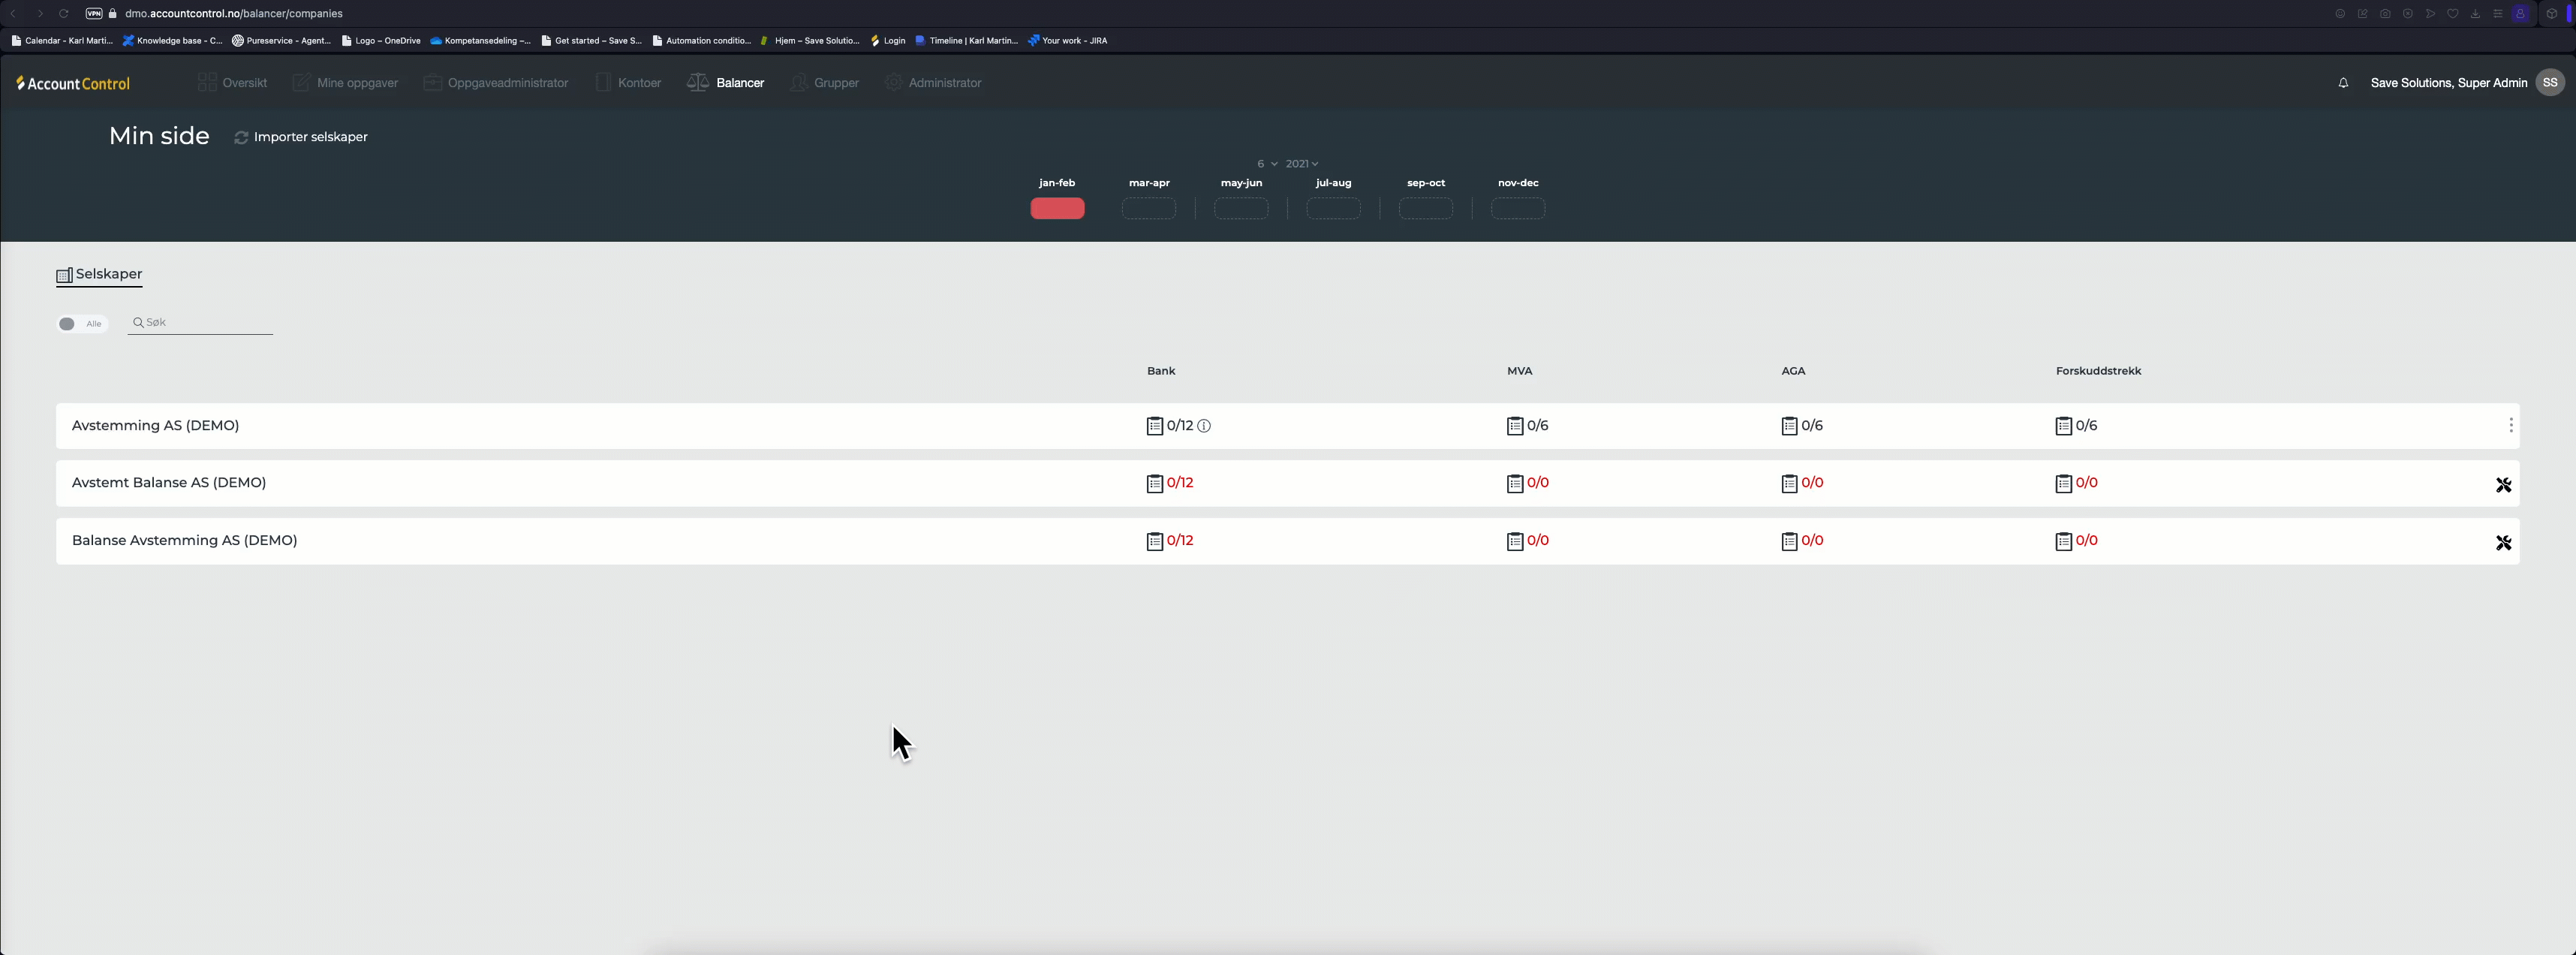Screen dimensions: 2576x955
Task: Click tools icon for Avstemt Balanse AS
Action: [x=2503, y=485]
